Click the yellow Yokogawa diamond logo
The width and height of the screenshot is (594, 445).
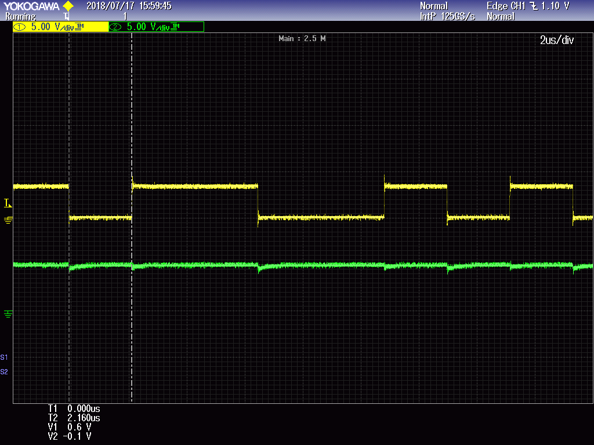tap(68, 6)
